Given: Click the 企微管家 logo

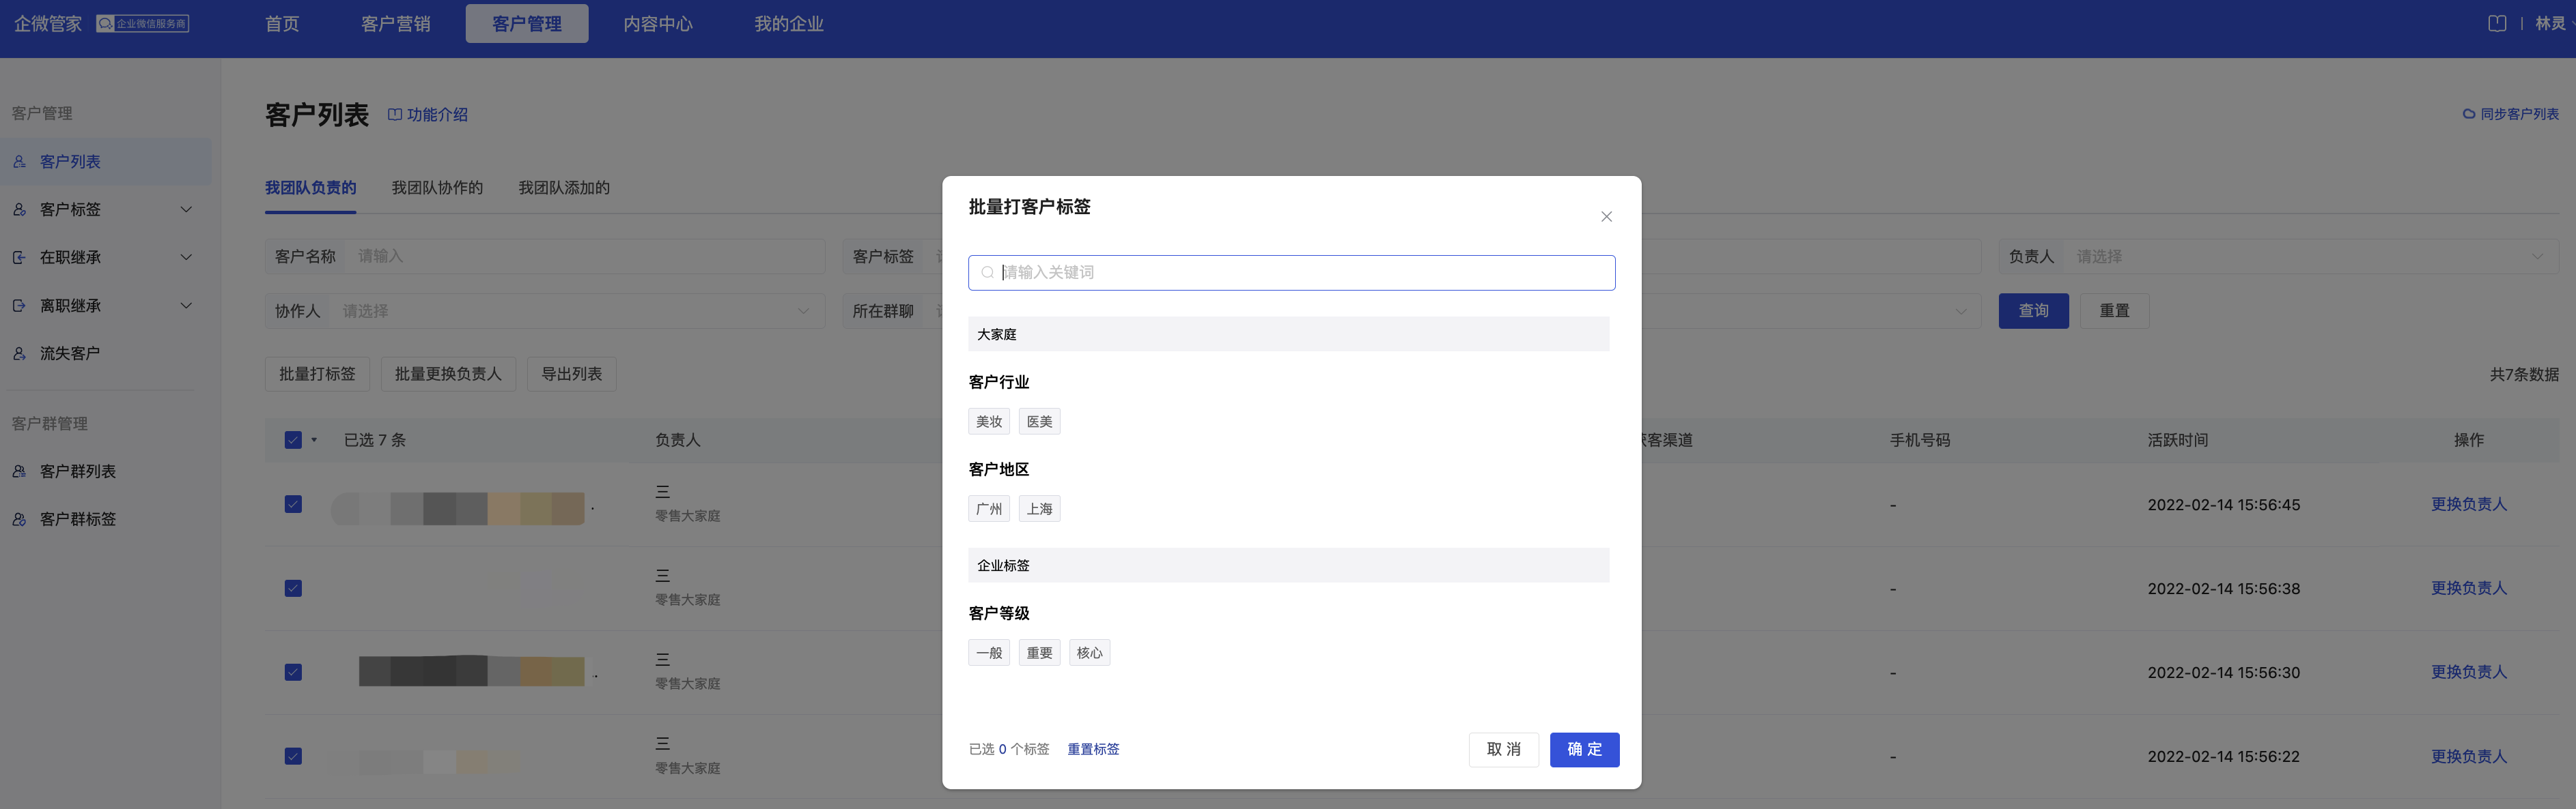Looking at the screenshot, I should pos(48,24).
